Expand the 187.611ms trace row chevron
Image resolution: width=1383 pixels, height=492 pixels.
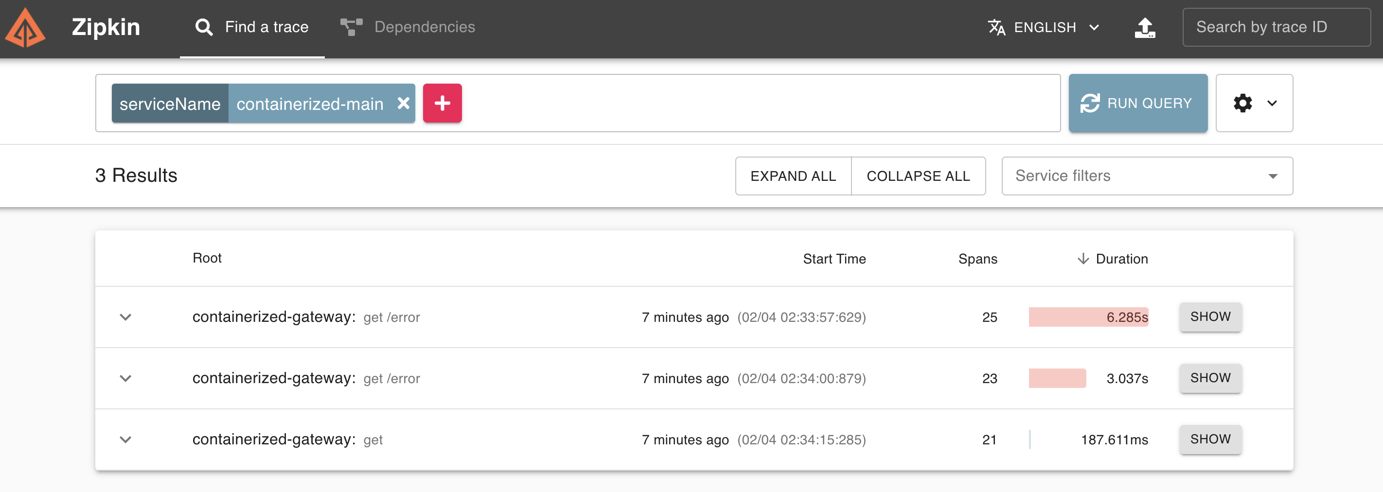[x=125, y=439]
